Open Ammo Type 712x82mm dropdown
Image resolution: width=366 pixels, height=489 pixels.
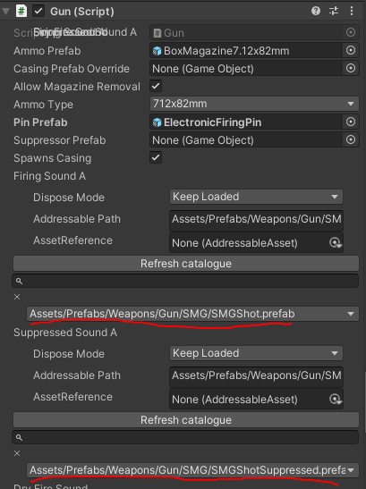pos(254,104)
